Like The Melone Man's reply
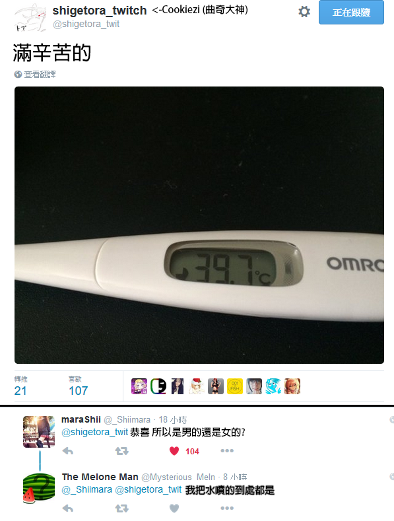This screenshot has width=394, height=521. coord(174,508)
